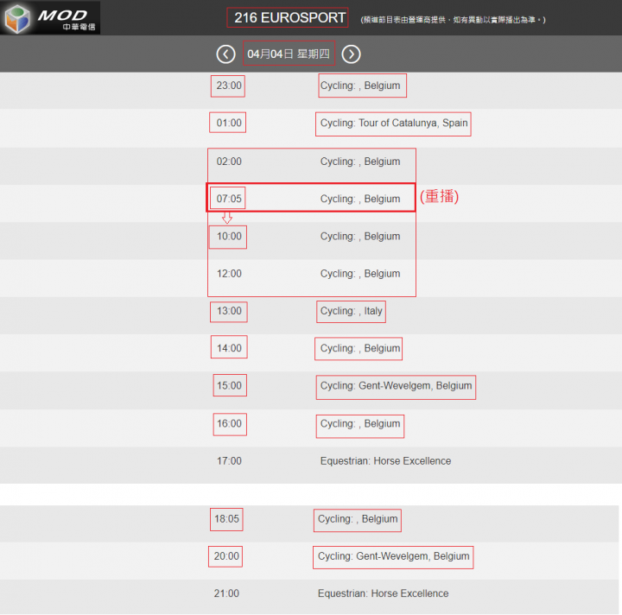Open the 23:00 Cycling: , Belgium program

pyautogui.click(x=360, y=86)
